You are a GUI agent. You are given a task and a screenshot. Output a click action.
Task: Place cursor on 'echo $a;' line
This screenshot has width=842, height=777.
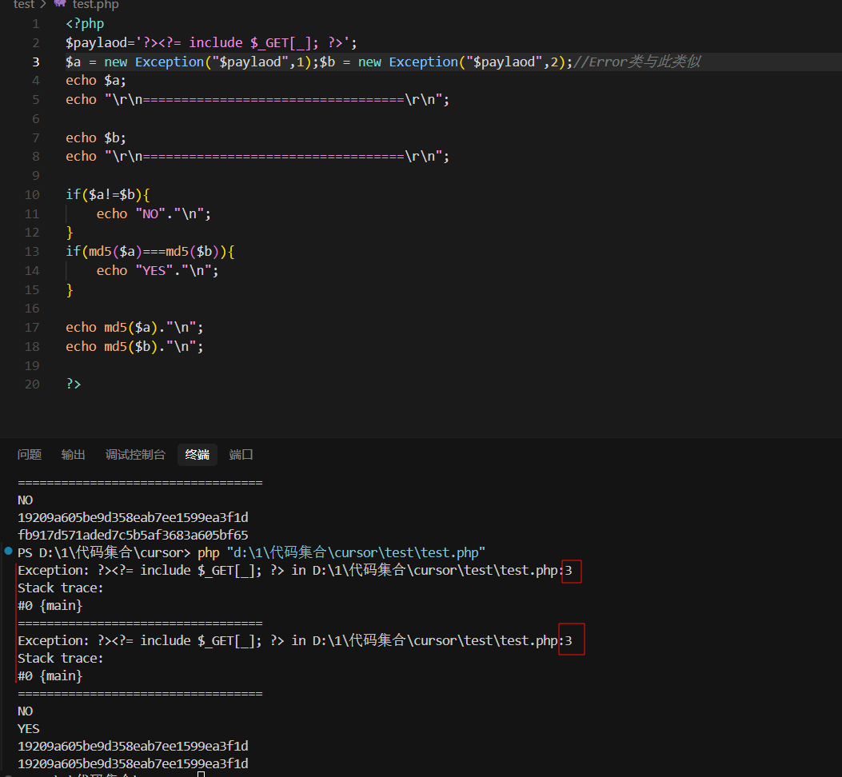pyautogui.click(x=96, y=81)
